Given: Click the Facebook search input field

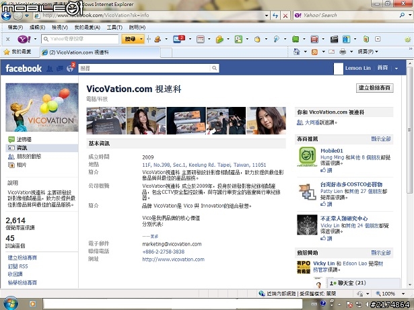Looking at the screenshot, I should (x=145, y=69).
